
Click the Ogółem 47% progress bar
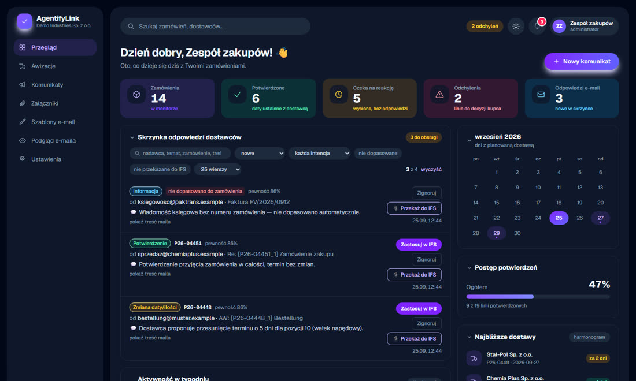point(538,297)
